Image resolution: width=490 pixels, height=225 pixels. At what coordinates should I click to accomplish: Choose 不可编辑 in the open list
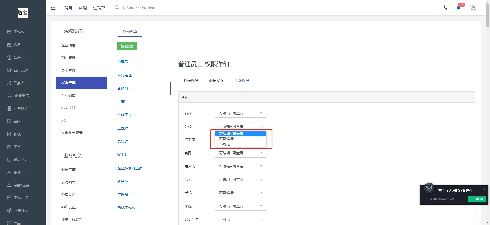click(x=241, y=139)
